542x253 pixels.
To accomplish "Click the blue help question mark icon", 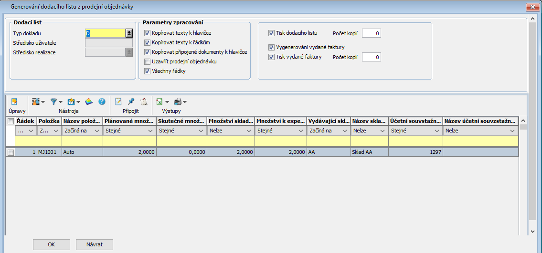I will 102,101.
